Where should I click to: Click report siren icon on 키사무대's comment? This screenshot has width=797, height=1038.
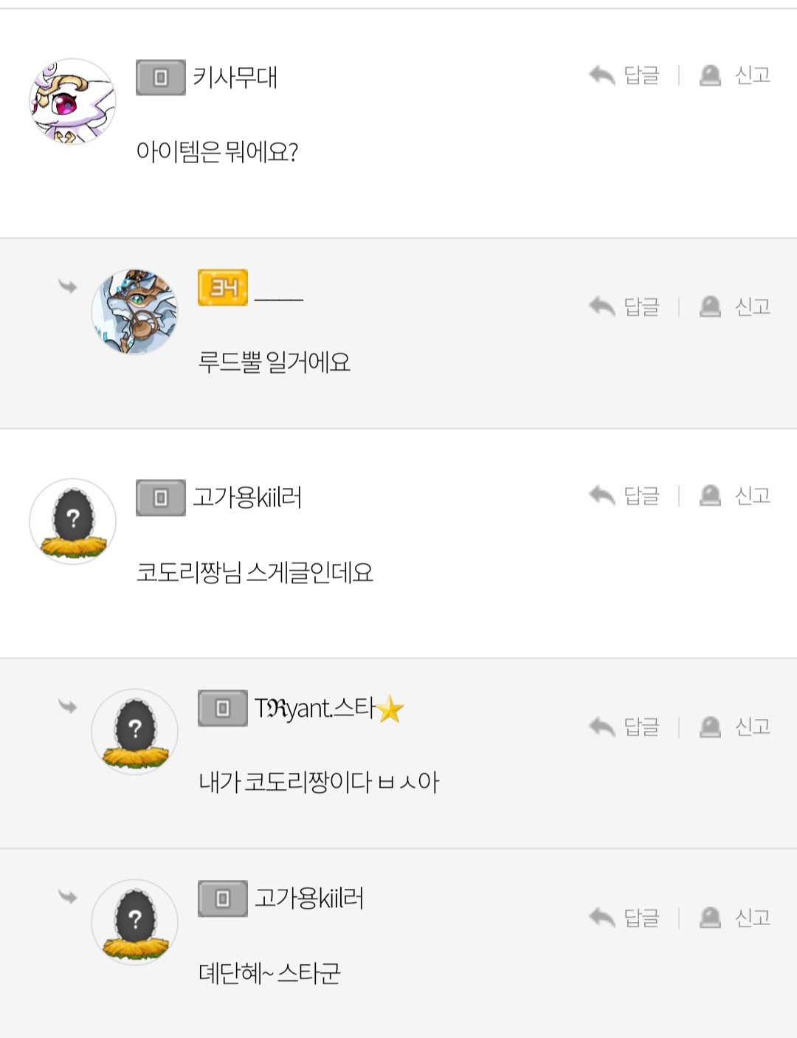coord(710,75)
